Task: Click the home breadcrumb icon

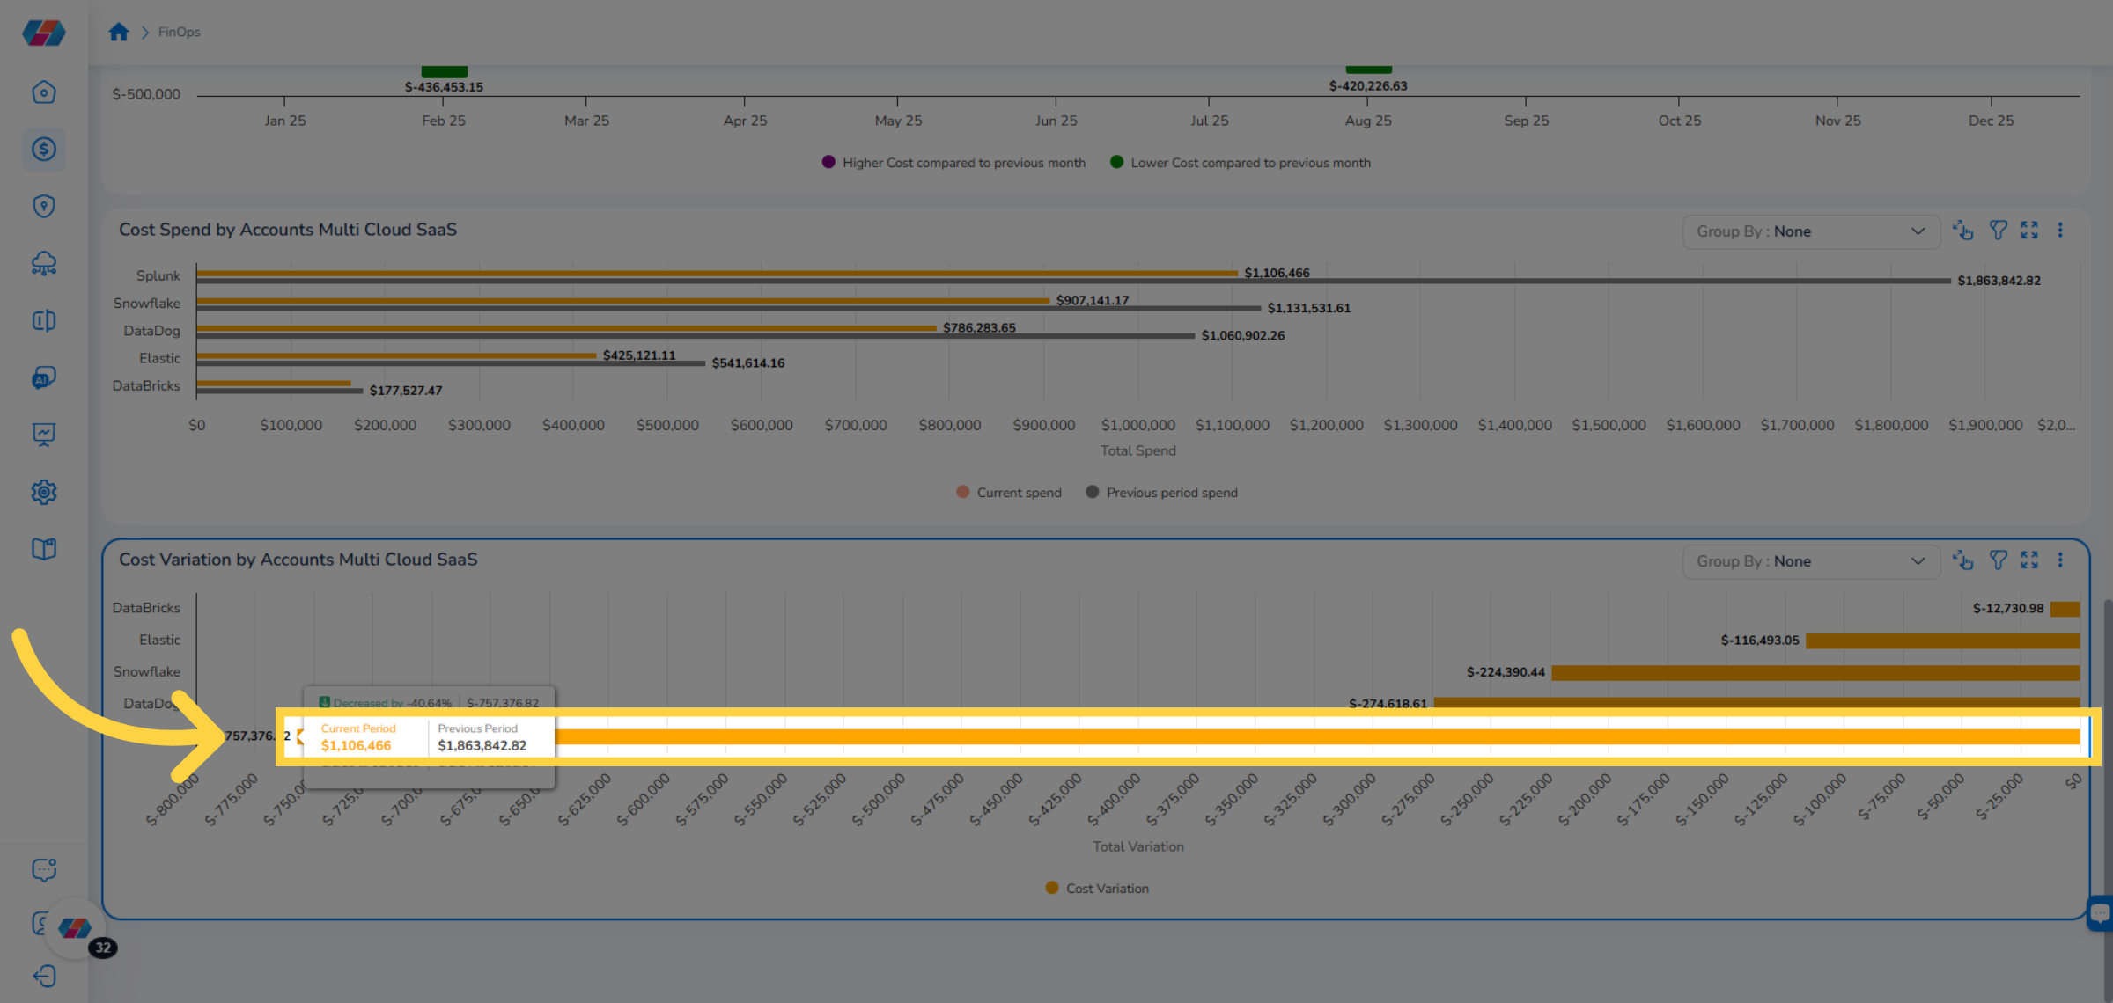Action: (119, 33)
